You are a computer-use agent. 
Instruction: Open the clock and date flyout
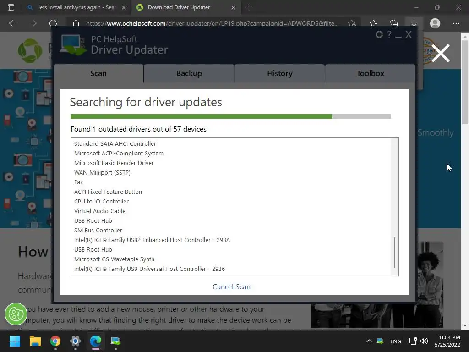[x=447, y=341]
